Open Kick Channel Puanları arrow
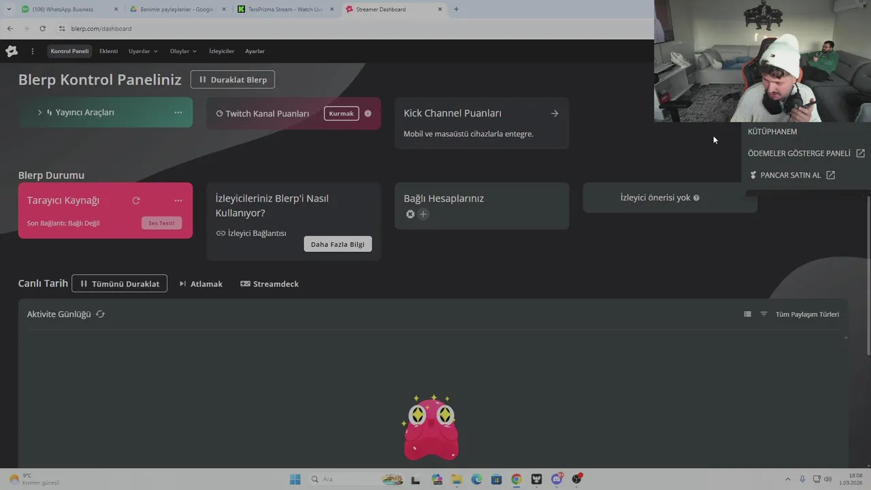This screenshot has height=490, width=871. (x=555, y=114)
